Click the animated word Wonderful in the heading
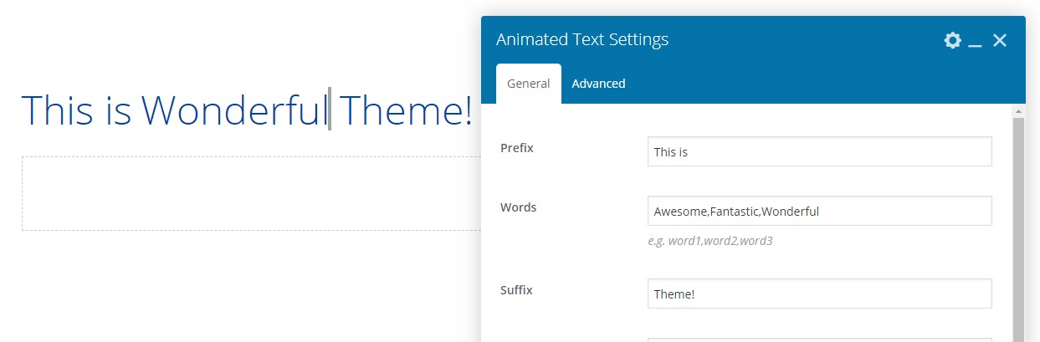The height and width of the screenshot is (342, 1040). point(234,110)
